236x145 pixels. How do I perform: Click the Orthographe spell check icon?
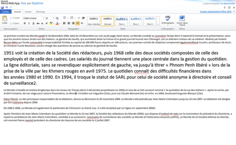(x=168, y=20)
